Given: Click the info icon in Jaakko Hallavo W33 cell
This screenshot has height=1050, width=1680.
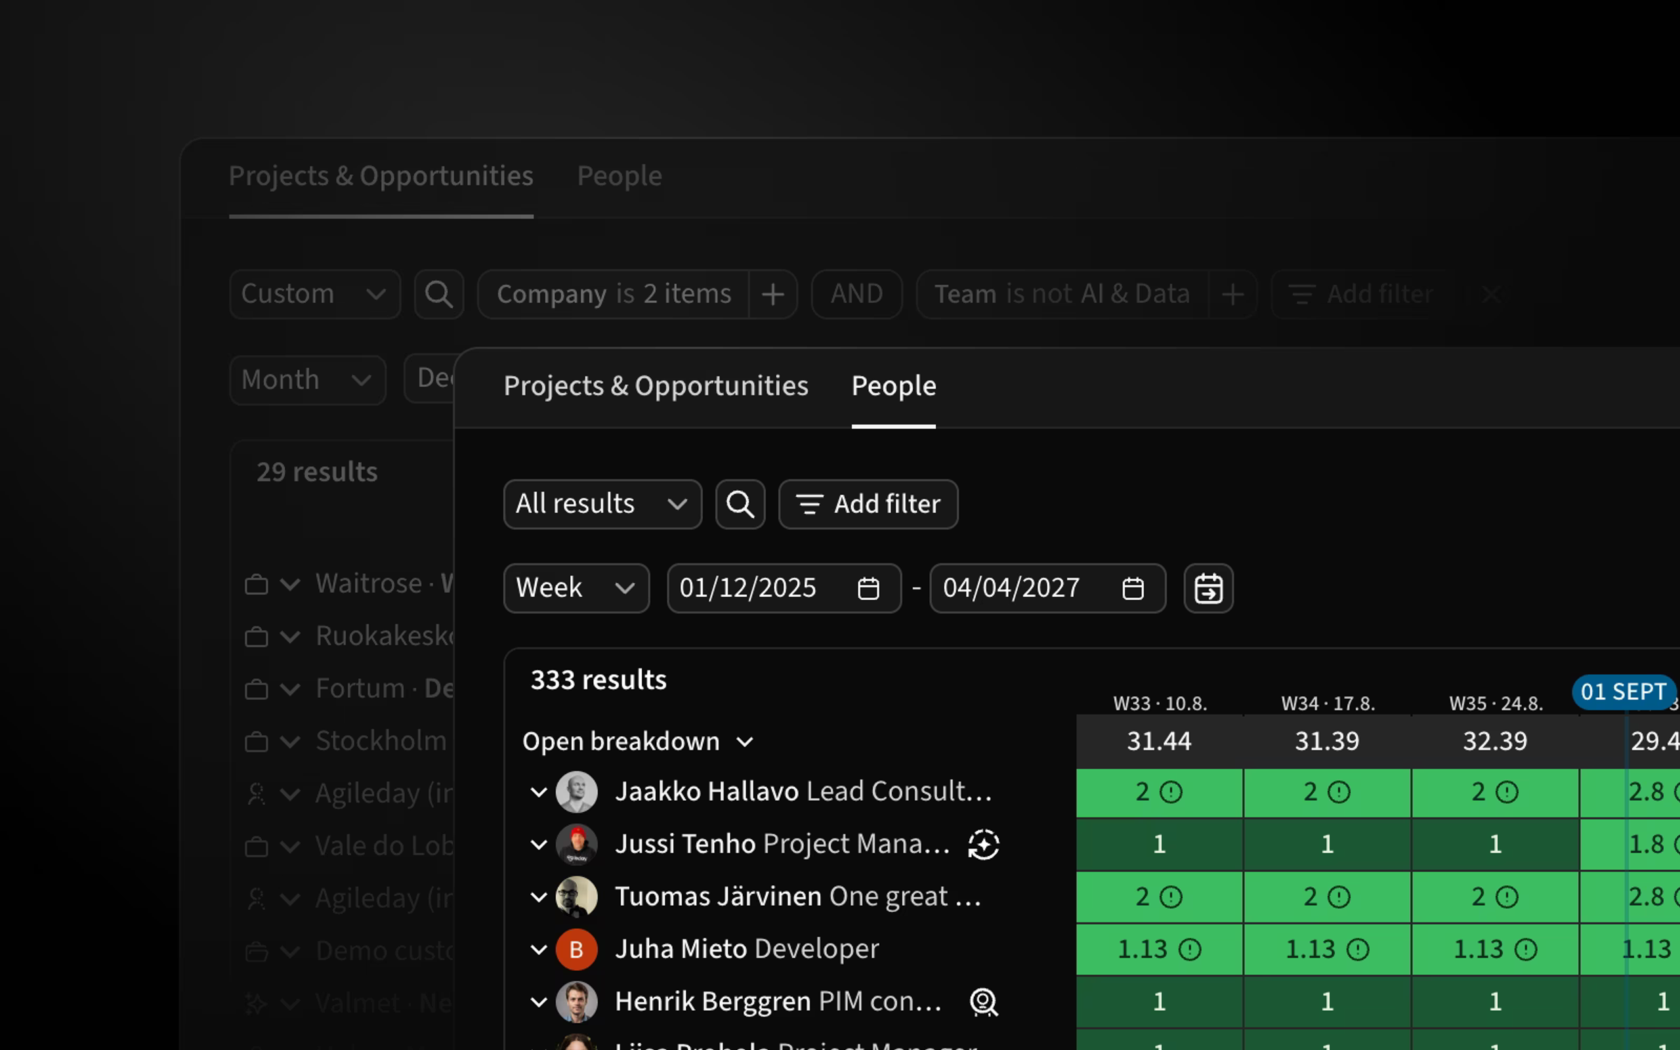Looking at the screenshot, I should click(1171, 792).
